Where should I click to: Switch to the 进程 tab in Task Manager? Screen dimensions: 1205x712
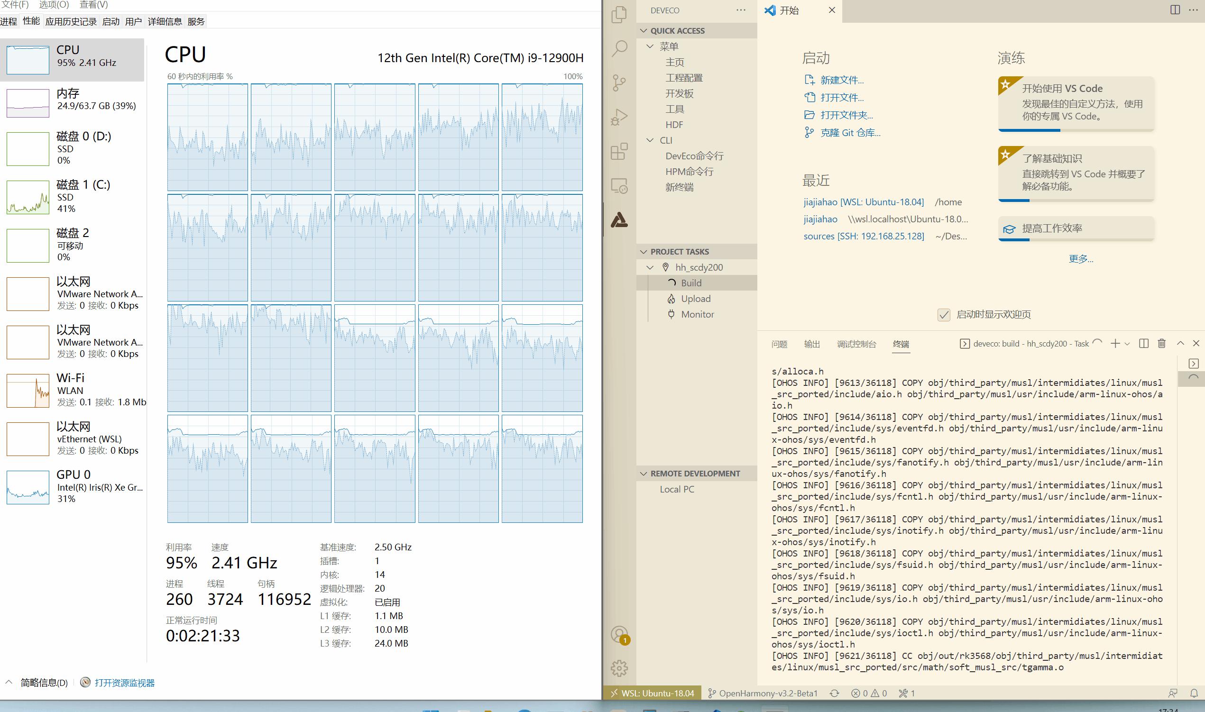9,22
